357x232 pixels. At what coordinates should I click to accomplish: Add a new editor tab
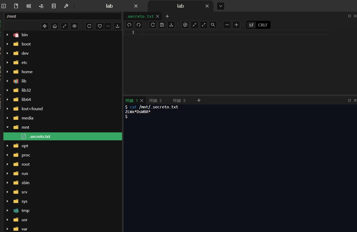167,16
